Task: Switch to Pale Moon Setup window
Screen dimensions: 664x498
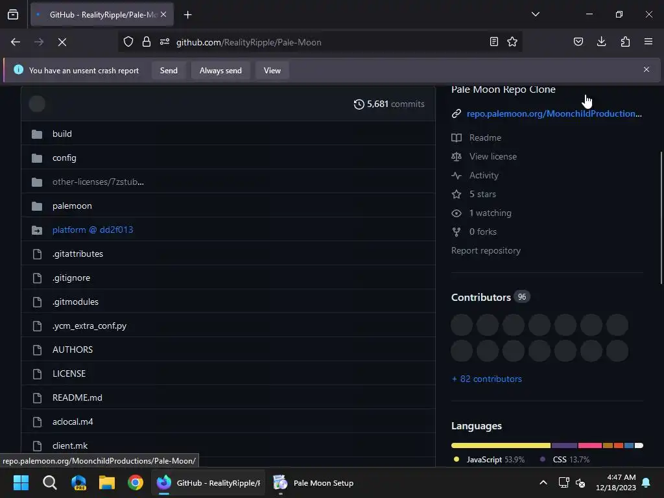Action: tap(313, 482)
